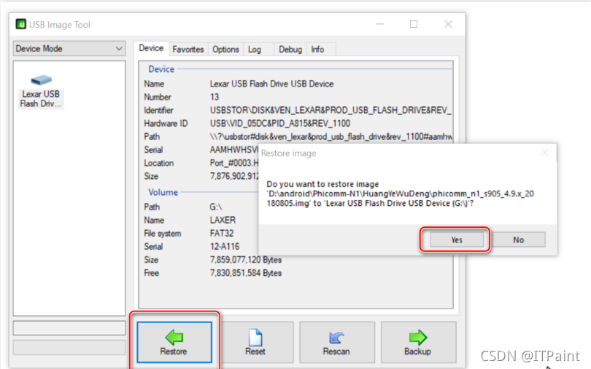The image size is (591, 369).
Task: Switch to the Device tab
Action: (151, 48)
